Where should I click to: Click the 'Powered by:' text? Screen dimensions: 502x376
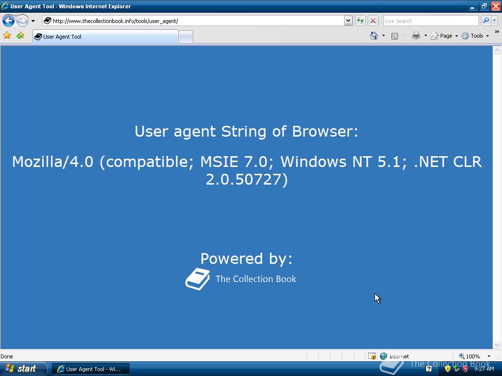point(246,258)
